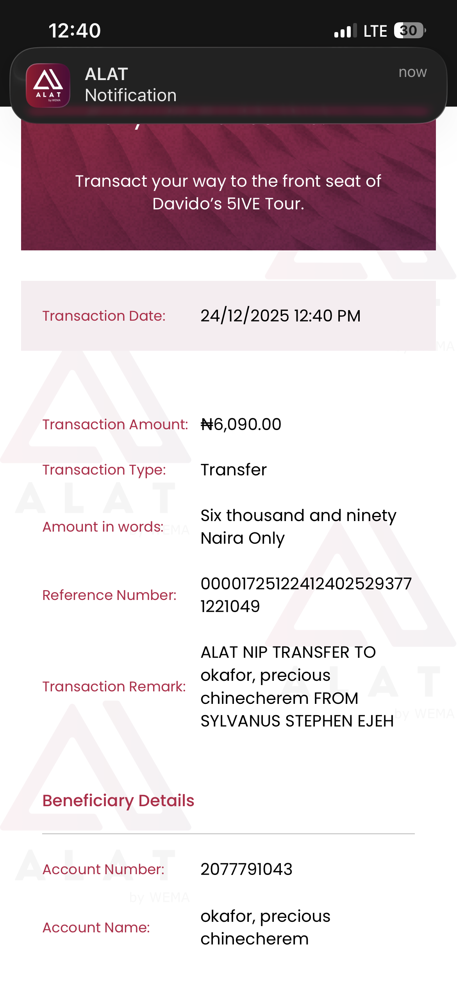Tap the LTE network indicator
The image size is (457, 989).
pos(375,31)
